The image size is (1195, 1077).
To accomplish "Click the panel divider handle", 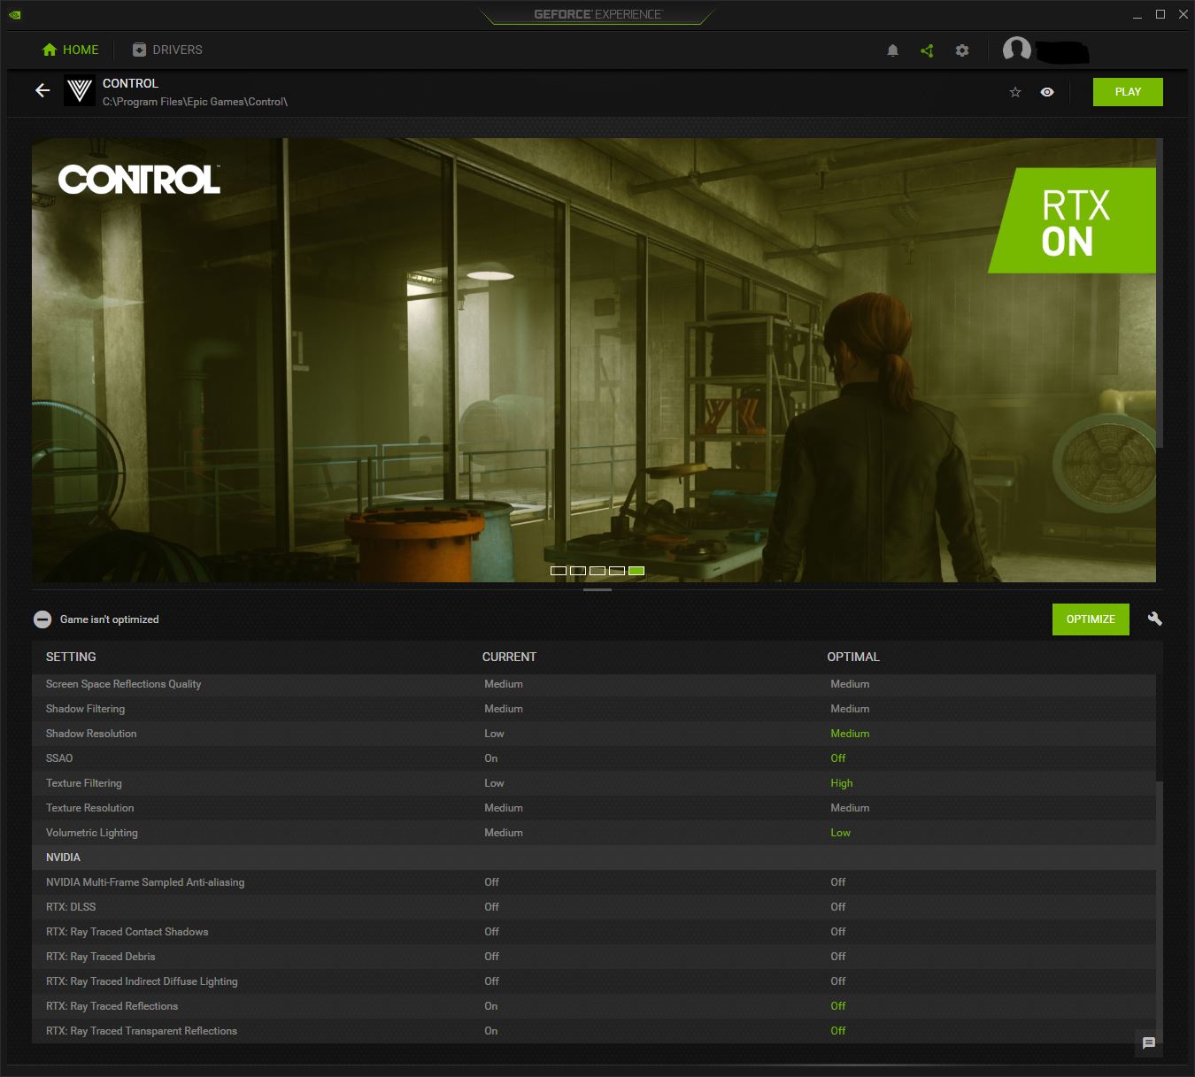I will tap(597, 589).
